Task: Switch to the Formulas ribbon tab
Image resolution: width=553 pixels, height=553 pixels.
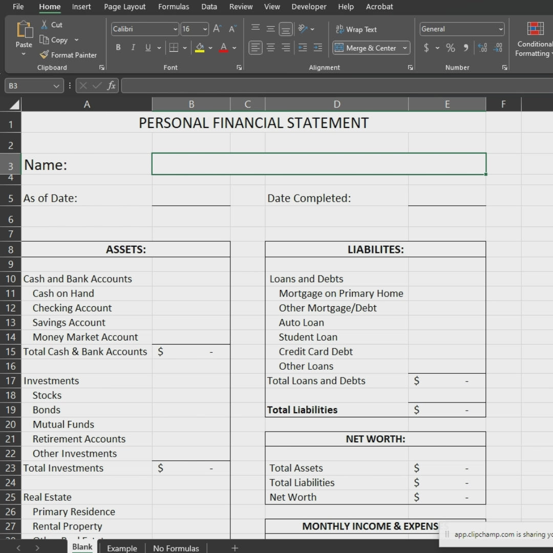Action: tap(174, 7)
